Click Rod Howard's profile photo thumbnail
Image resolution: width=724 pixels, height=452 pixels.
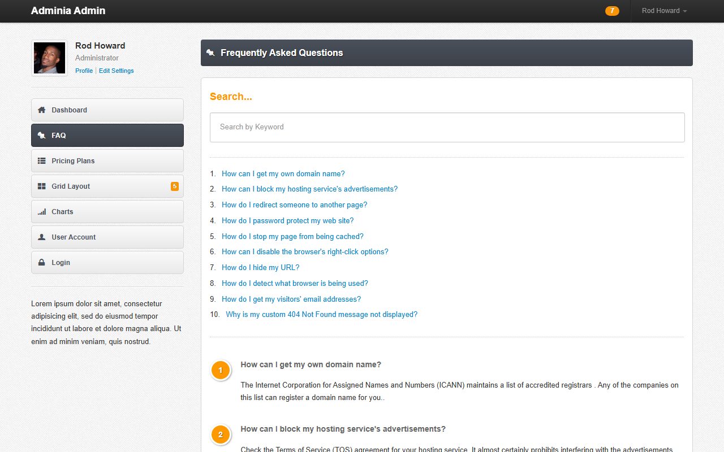49,58
